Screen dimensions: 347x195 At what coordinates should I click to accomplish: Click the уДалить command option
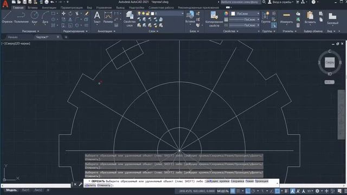pos(90,185)
